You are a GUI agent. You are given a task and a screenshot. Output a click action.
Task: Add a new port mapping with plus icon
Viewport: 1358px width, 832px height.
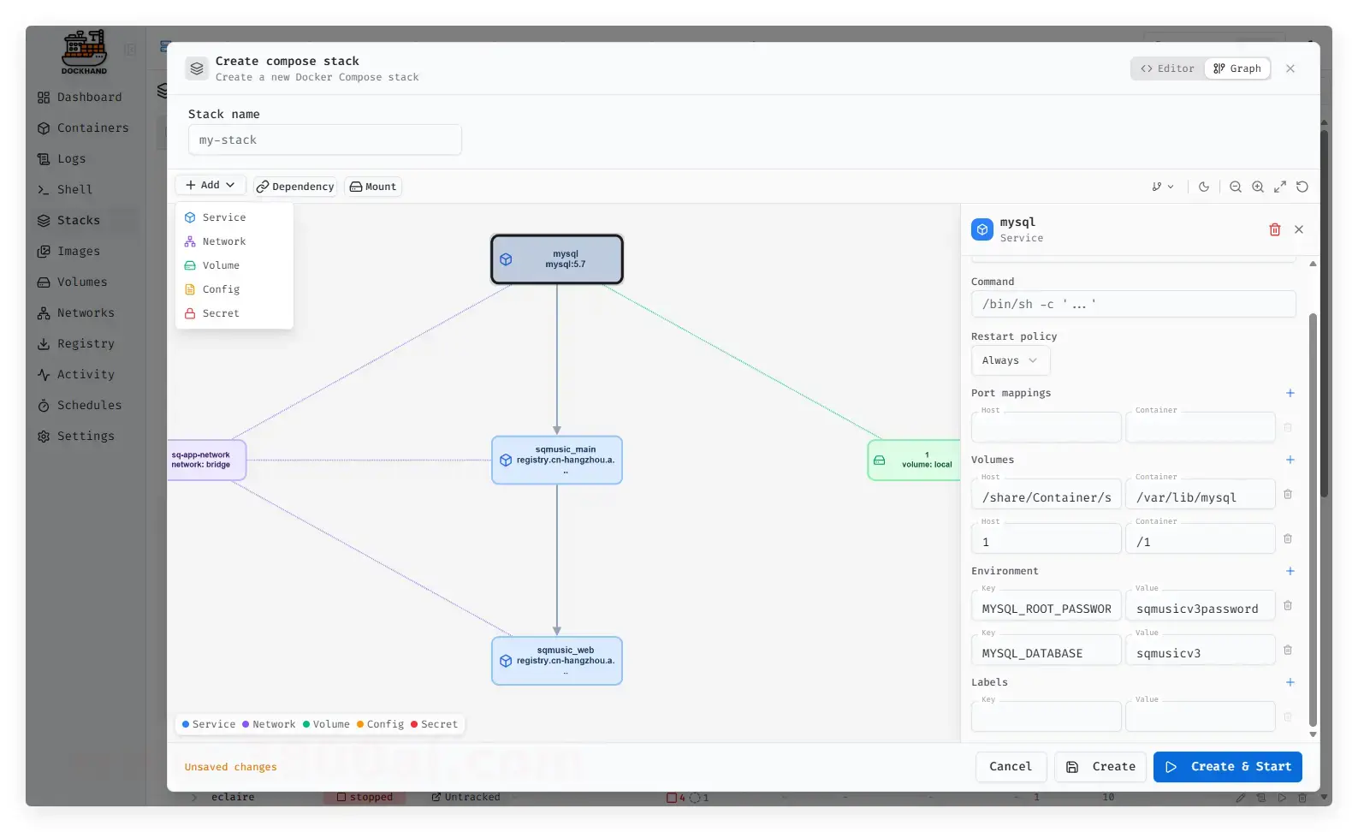(x=1290, y=393)
